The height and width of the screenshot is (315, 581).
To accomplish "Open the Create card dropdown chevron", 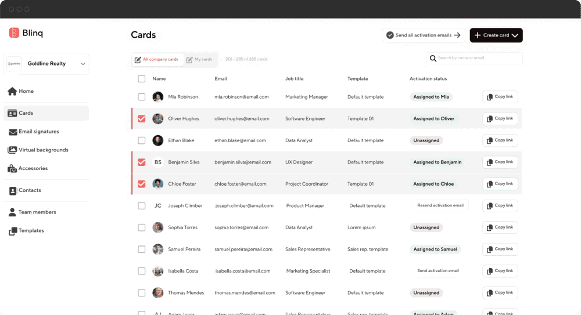I will 515,35.
